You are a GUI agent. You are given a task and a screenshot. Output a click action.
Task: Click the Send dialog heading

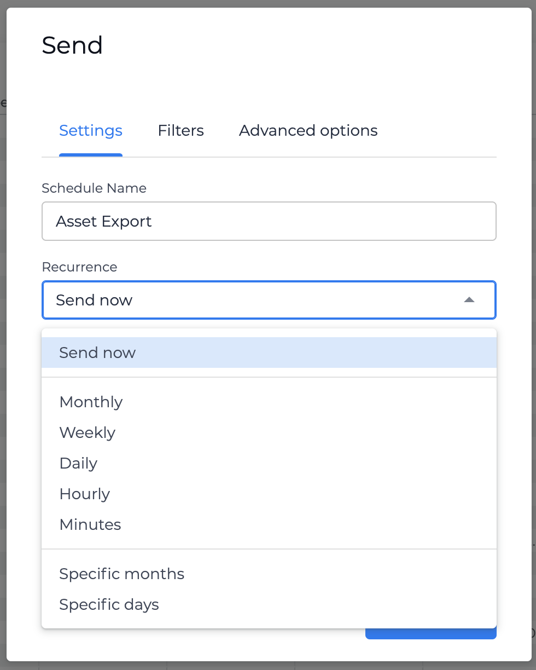[72, 45]
